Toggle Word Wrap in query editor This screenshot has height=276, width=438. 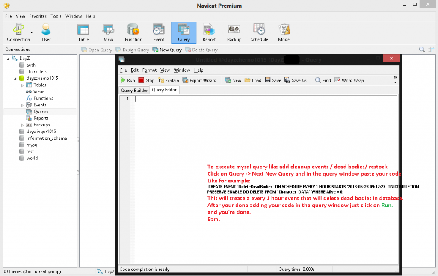(x=349, y=80)
